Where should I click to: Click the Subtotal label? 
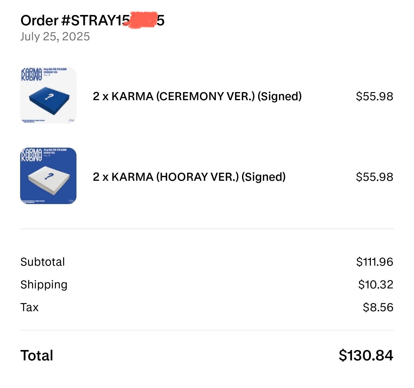[x=43, y=262]
